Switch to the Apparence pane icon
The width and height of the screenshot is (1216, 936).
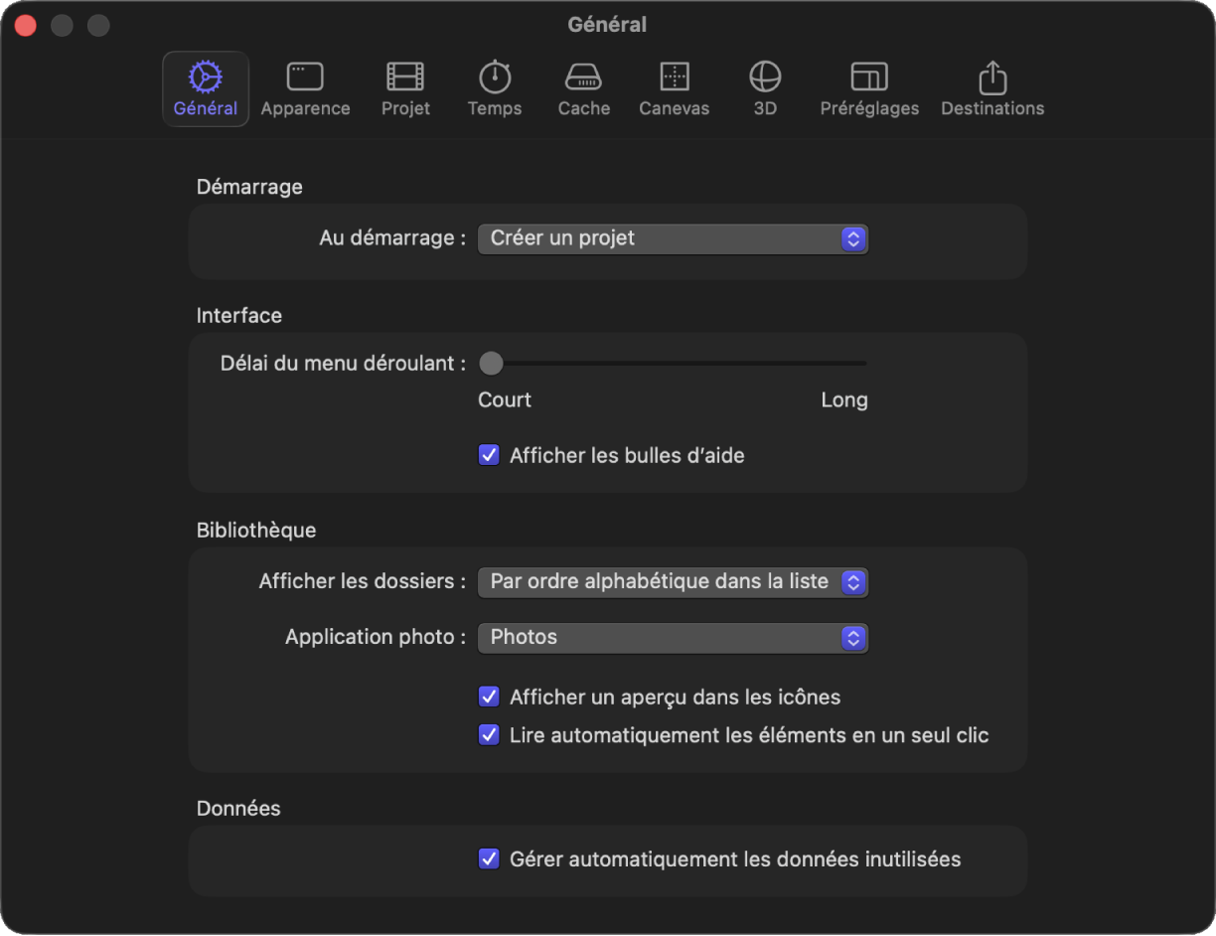(x=305, y=78)
